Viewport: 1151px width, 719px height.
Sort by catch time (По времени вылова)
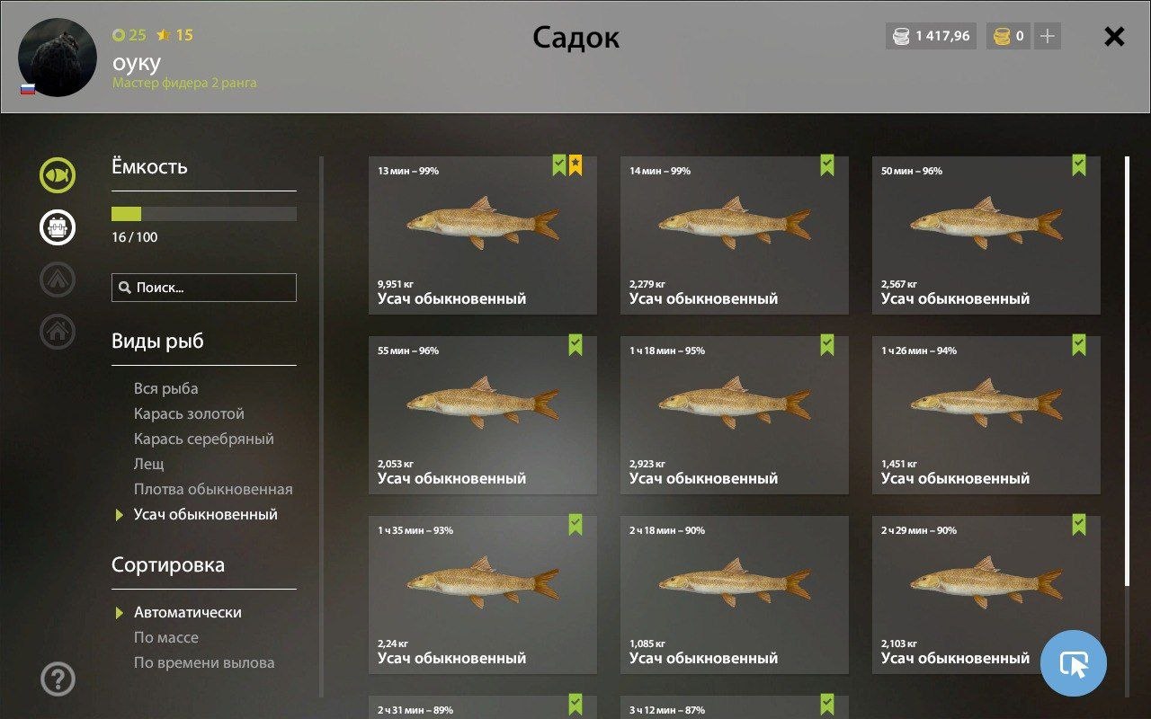point(204,662)
